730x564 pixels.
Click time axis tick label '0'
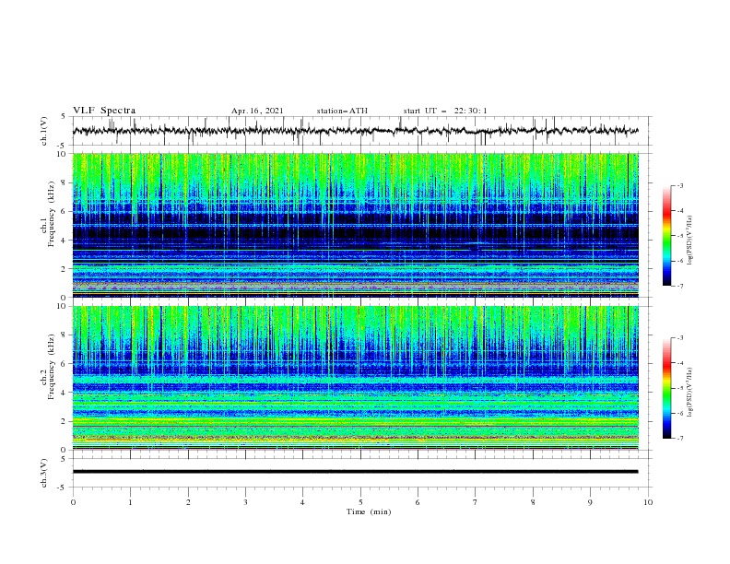point(73,502)
